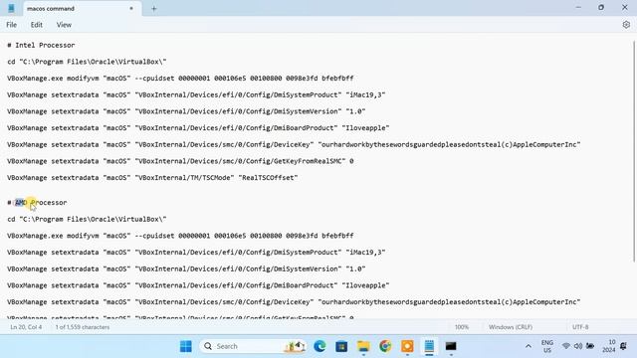Click Windows (CRLF) line ending indicator
Screen dimensions: 637x358
click(511, 327)
